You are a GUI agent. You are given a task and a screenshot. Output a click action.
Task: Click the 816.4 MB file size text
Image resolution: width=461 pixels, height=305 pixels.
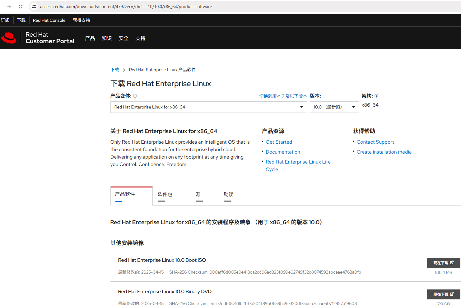pos(444,273)
